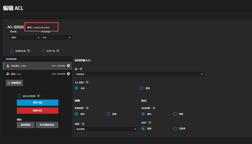The image size is (252, 144).
Task: Choose 高级 for 权限类型
Action: (108, 114)
